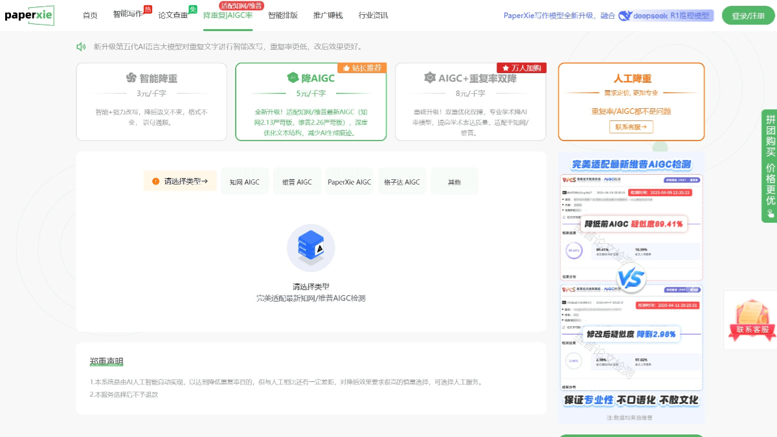Image resolution: width=777 pixels, height=437 pixels.
Task: Click the green hexagon icon beside 降AIGC
Action: click(x=292, y=78)
